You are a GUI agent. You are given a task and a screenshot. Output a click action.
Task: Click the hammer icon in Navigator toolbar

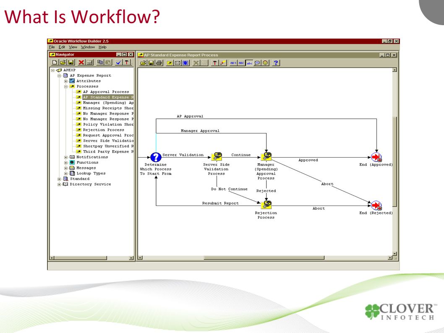tap(127, 62)
